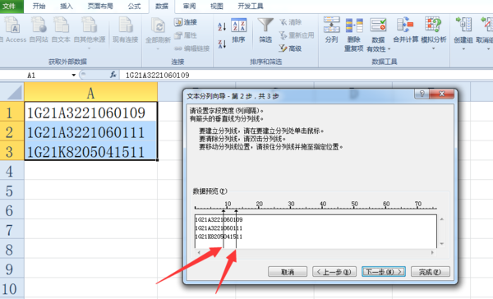Viewport: 493px width, 299px height.
Task: Click the 上一步 back button
Action: 334,272
